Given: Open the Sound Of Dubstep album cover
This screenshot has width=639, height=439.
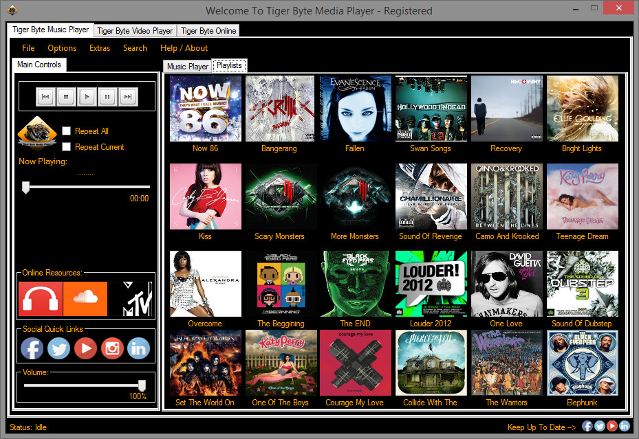Looking at the screenshot, I should [583, 284].
